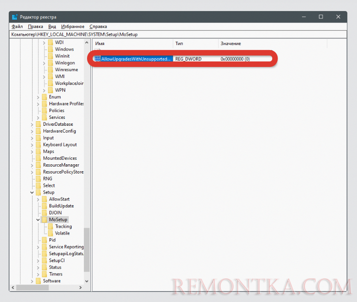Click the ResourcePolicyStore folder icon
357x302 pixels.
click(x=38, y=172)
